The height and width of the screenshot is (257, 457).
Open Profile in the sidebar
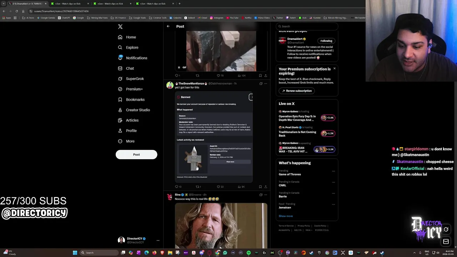click(x=127, y=131)
